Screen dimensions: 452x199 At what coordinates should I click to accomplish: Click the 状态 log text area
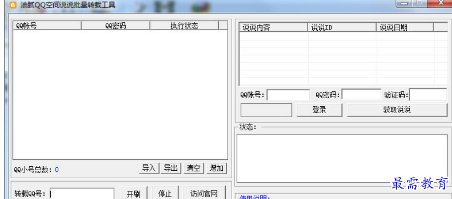coord(342,158)
